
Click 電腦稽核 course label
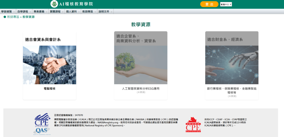click(x=49, y=88)
